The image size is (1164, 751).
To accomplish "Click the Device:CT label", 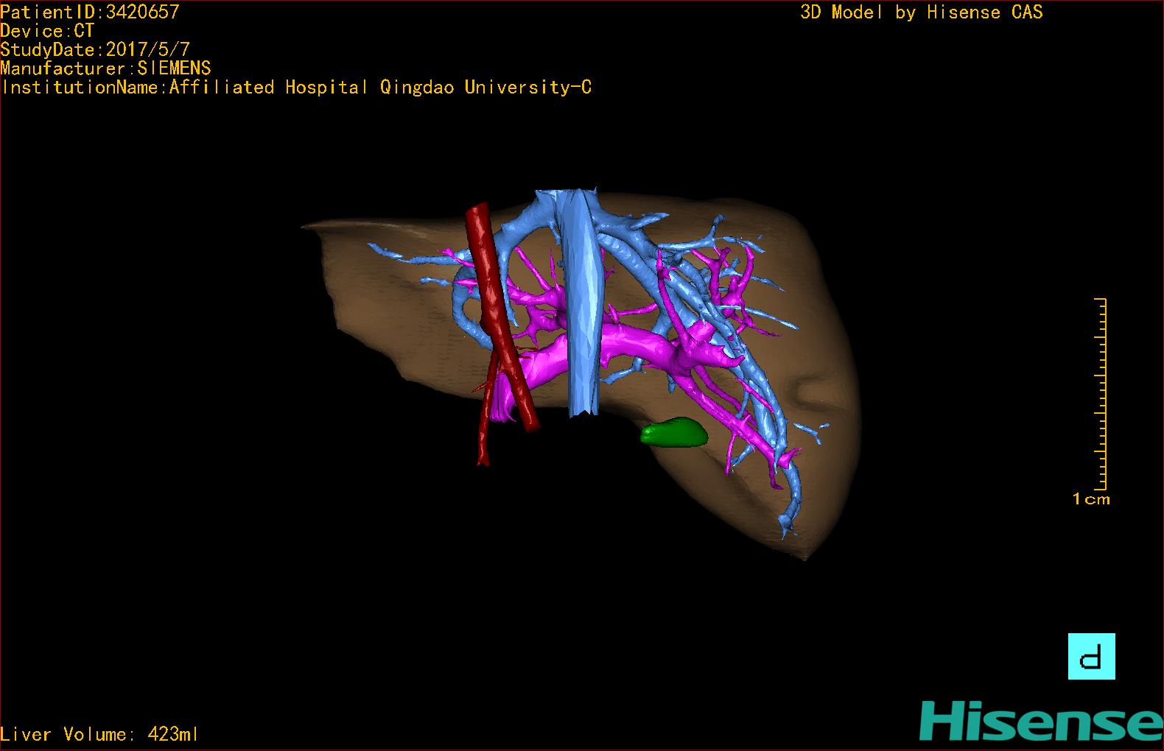I will click(x=47, y=31).
